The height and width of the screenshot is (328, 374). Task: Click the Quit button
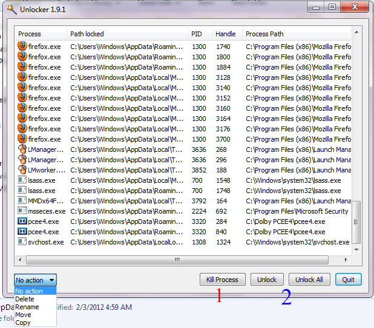click(x=348, y=280)
